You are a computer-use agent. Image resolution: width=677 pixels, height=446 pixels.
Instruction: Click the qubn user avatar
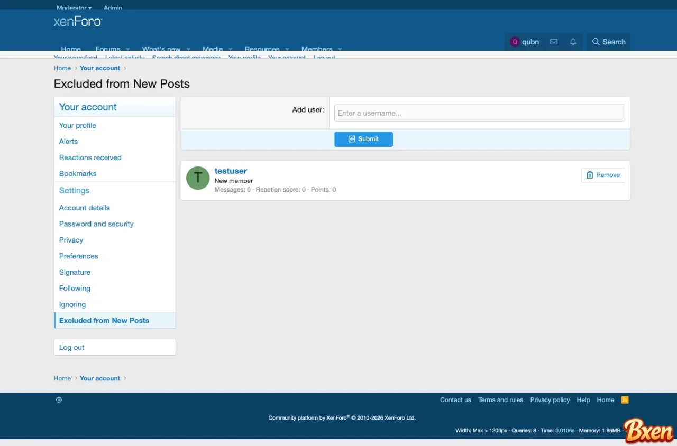pyautogui.click(x=515, y=42)
